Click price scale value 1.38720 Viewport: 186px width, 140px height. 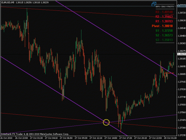[x=182, y=13]
